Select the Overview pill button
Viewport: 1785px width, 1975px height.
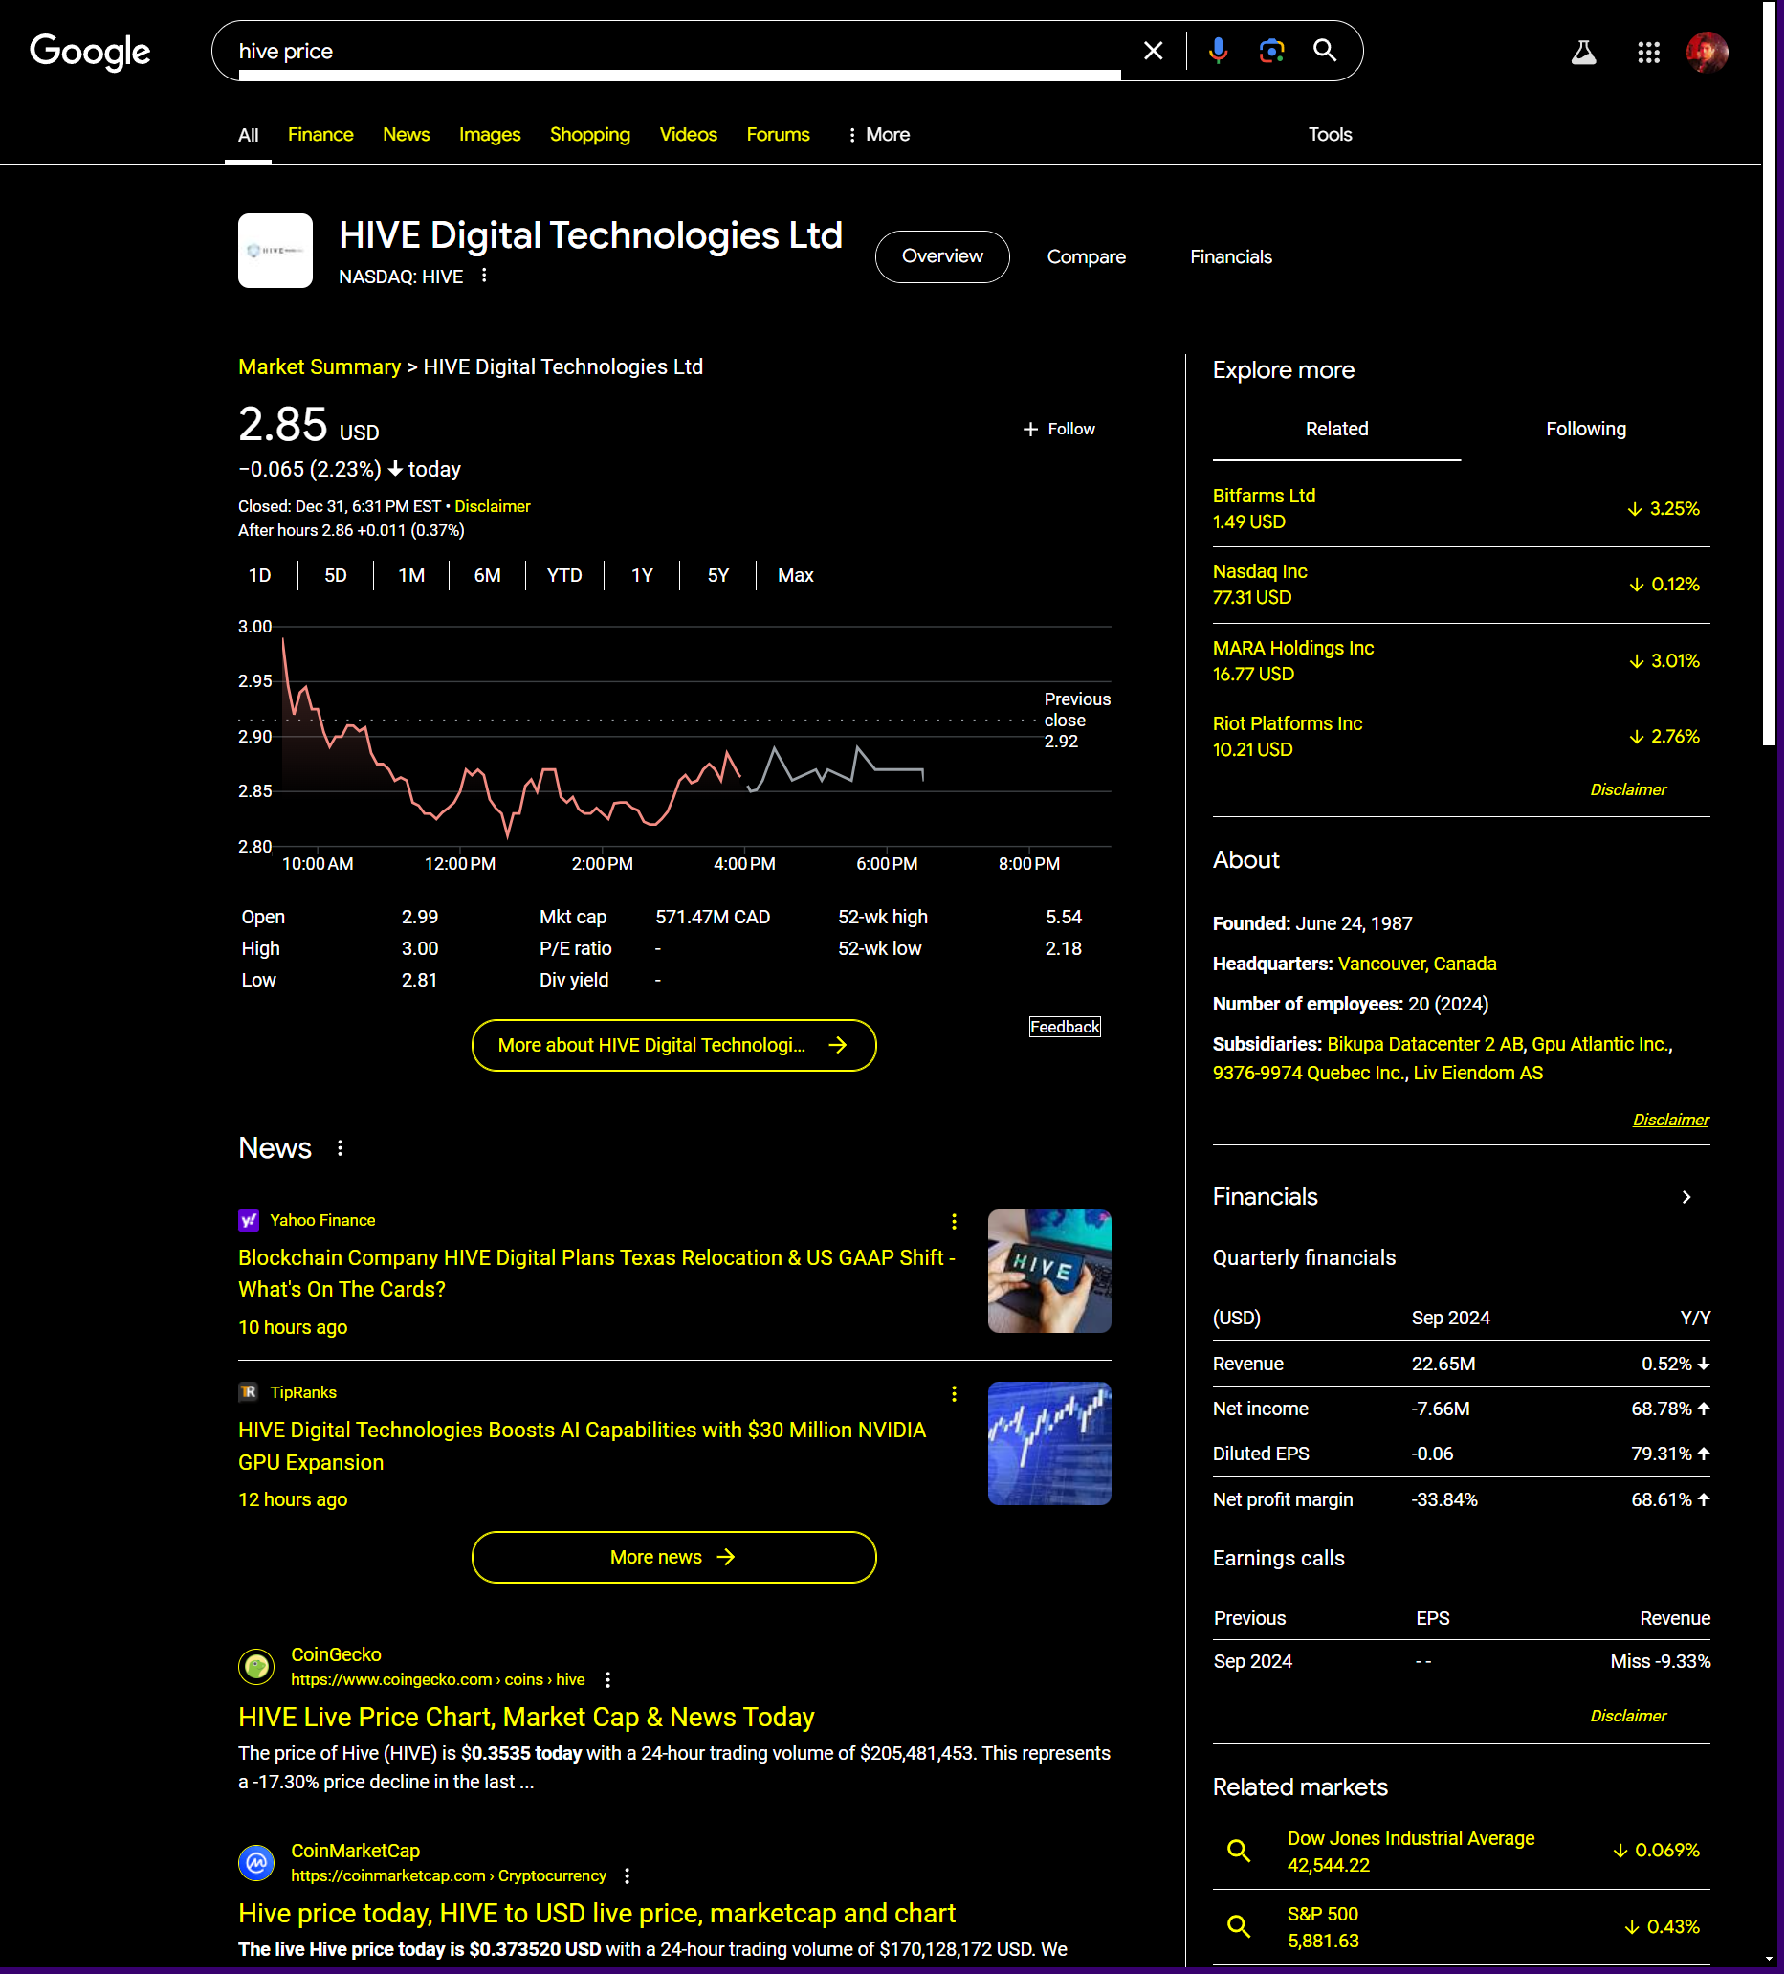coord(942,256)
